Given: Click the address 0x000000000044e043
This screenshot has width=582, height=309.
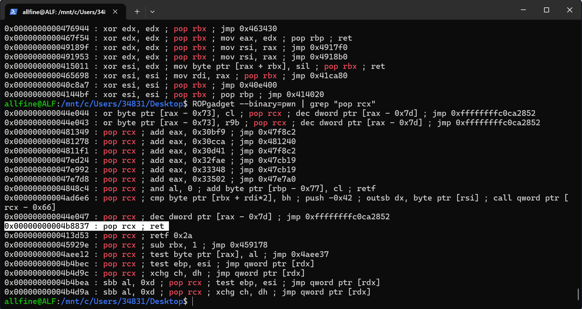Looking at the screenshot, I should tap(47, 123).
